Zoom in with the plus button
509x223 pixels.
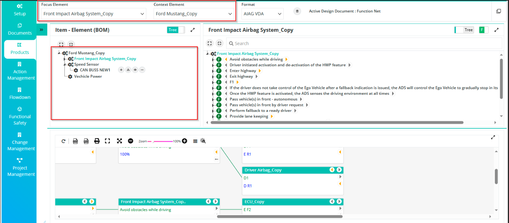click(x=185, y=141)
